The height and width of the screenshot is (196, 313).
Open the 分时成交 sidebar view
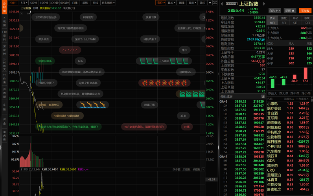pos(4,64)
